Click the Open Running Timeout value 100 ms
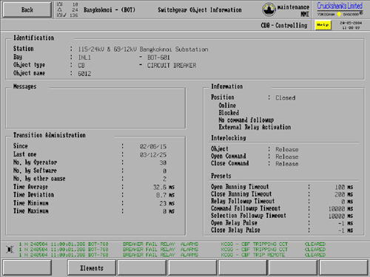The image size is (370, 277). tap(344, 187)
